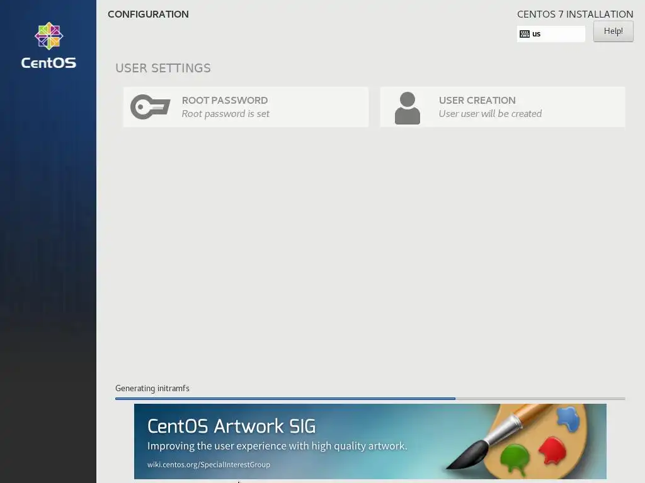The height and width of the screenshot is (483, 645).
Task: Click the CentOS logo in sidebar
Action: (x=49, y=45)
